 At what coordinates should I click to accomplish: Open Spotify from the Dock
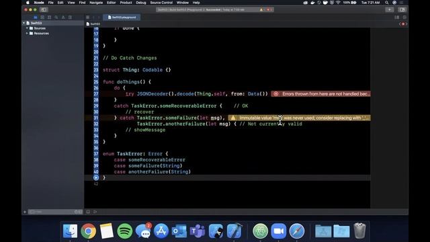pos(125,231)
